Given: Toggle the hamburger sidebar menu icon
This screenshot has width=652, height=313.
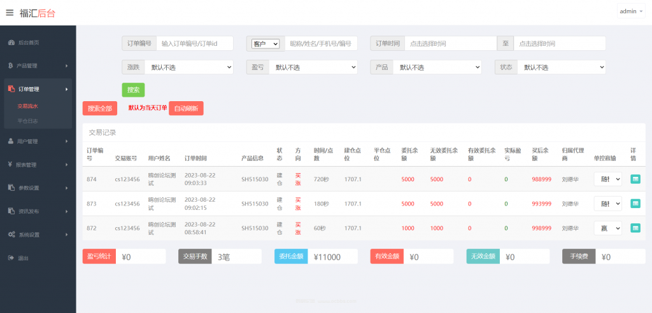Looking at the screenshot, I should [x=10, y=13].
